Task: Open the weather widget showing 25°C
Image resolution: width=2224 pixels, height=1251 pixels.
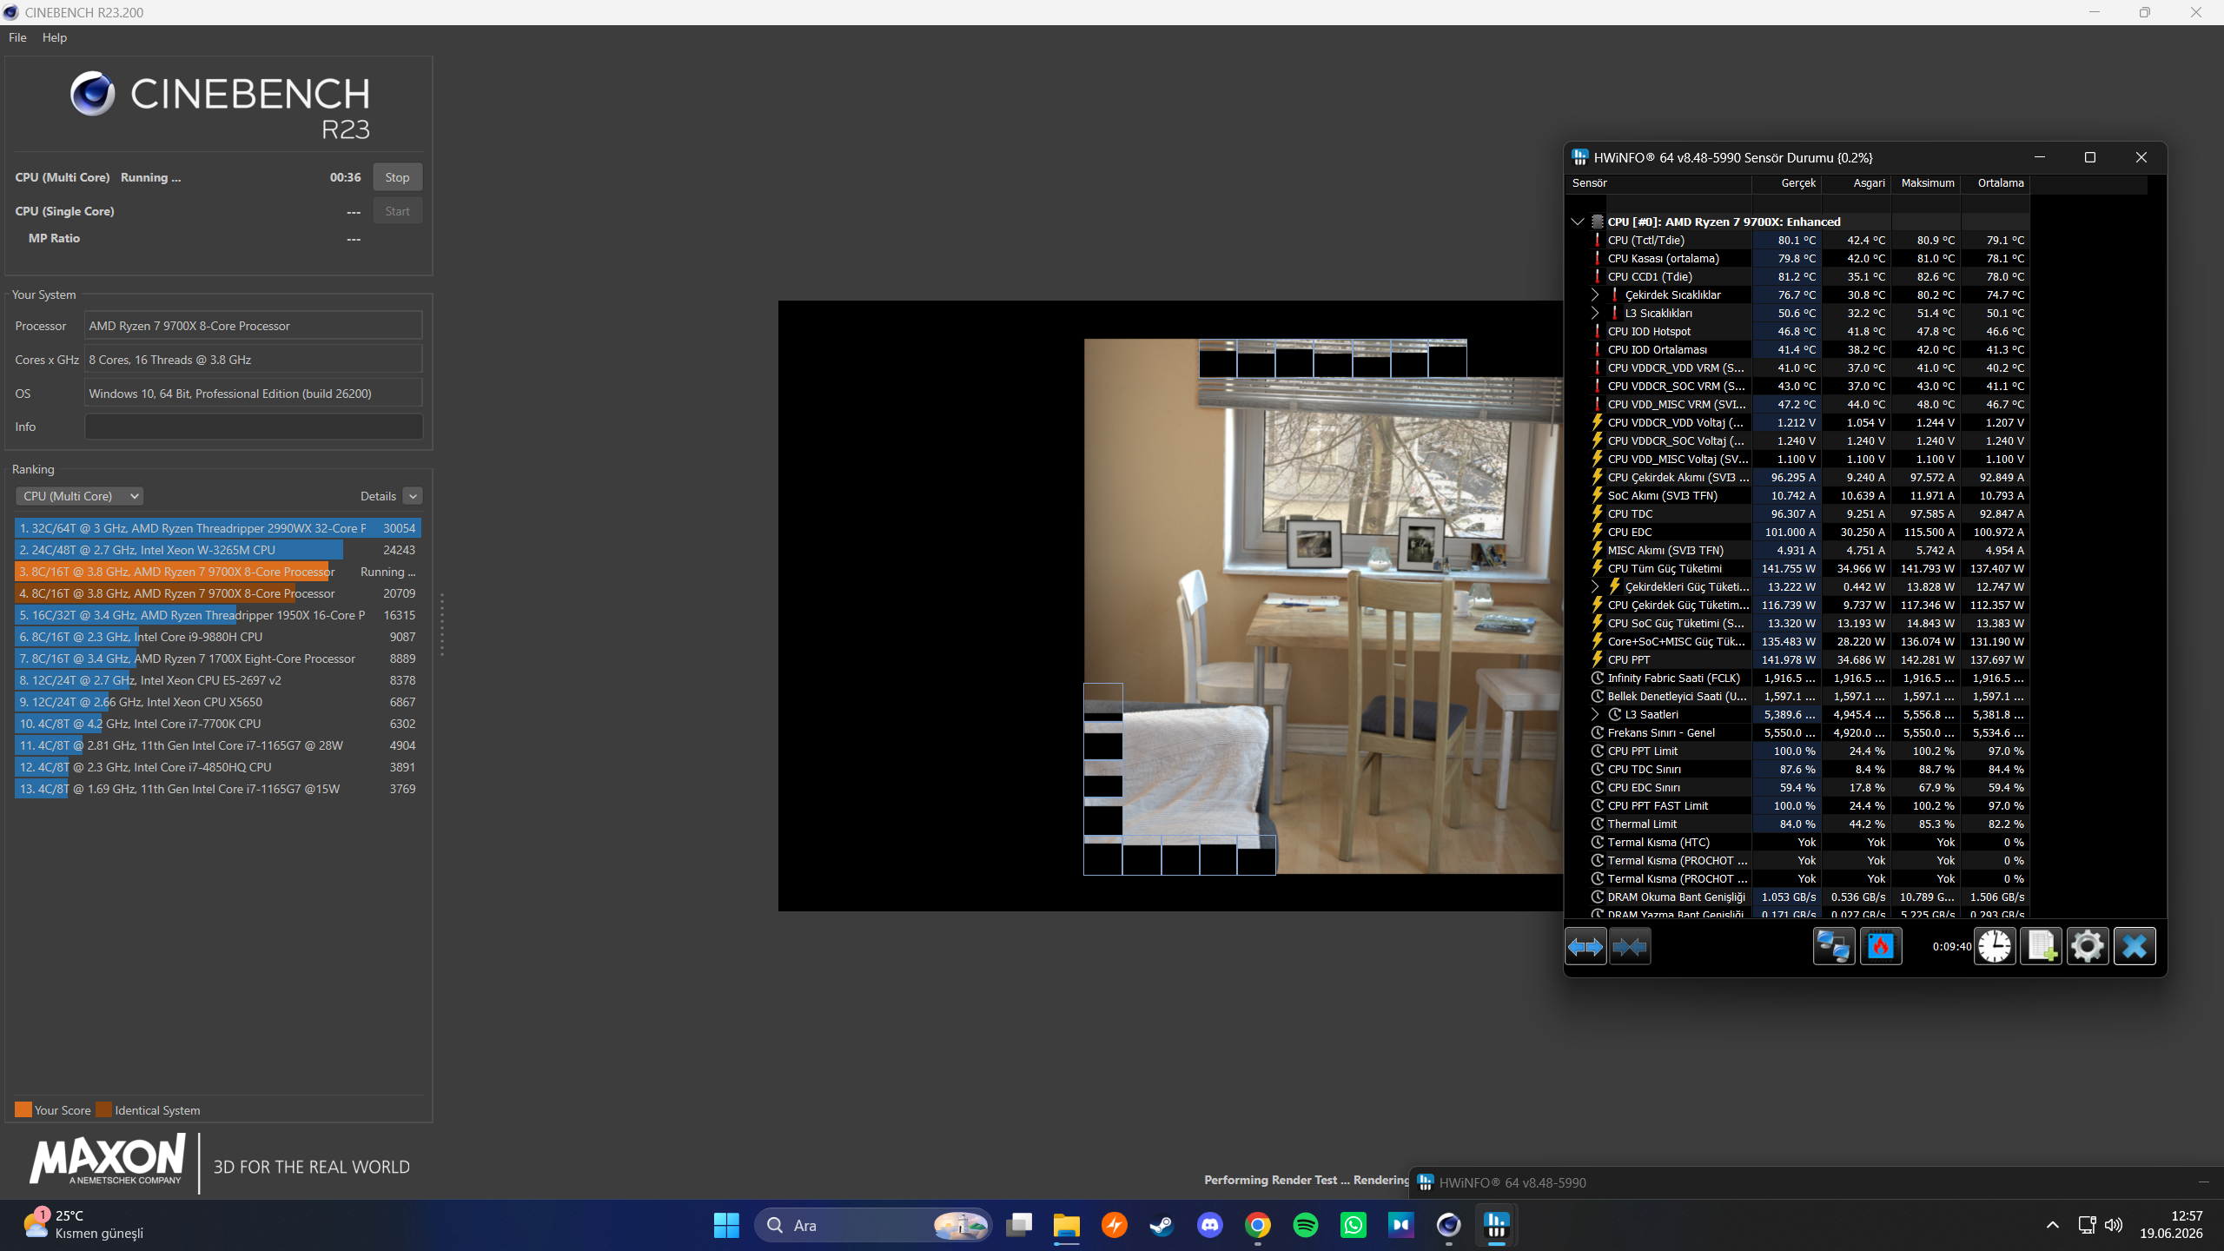Action: [x=83, y=1225]
